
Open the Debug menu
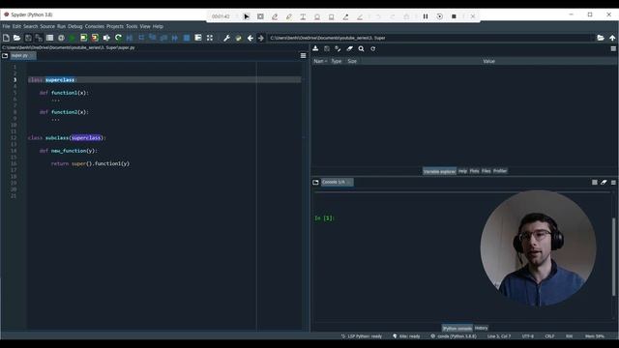tap(75, 26)
